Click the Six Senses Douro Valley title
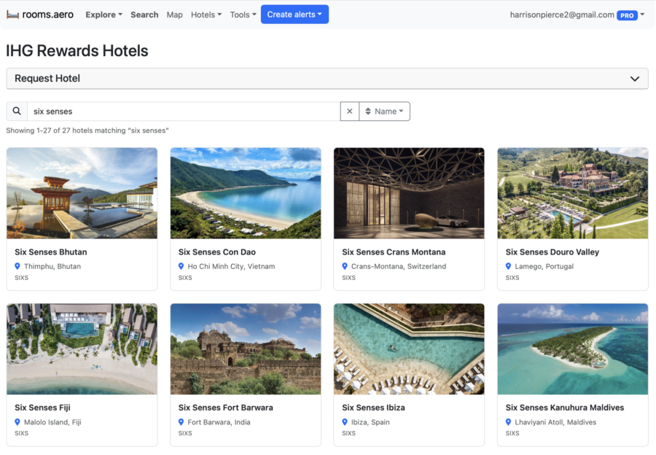656x455 pixels. point(552,252)
